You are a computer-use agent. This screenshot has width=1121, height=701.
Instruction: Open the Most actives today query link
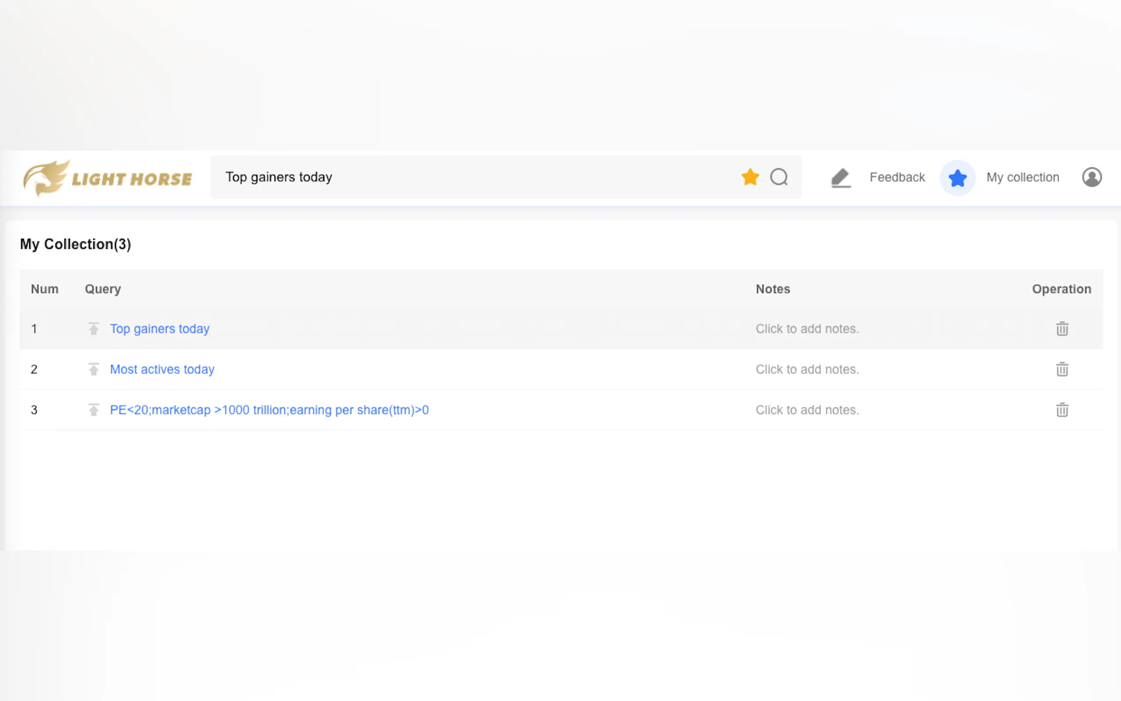(162, 369)
